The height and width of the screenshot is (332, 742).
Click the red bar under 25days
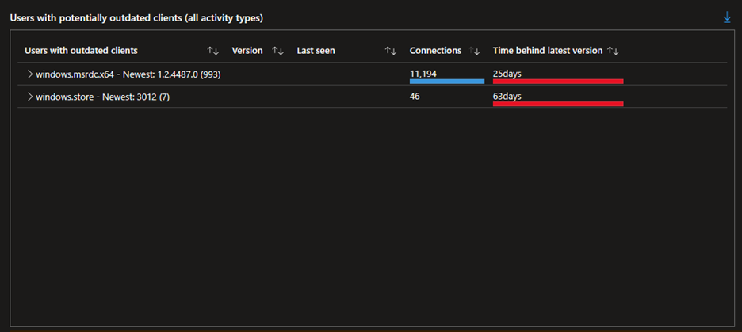click(558, 82)
